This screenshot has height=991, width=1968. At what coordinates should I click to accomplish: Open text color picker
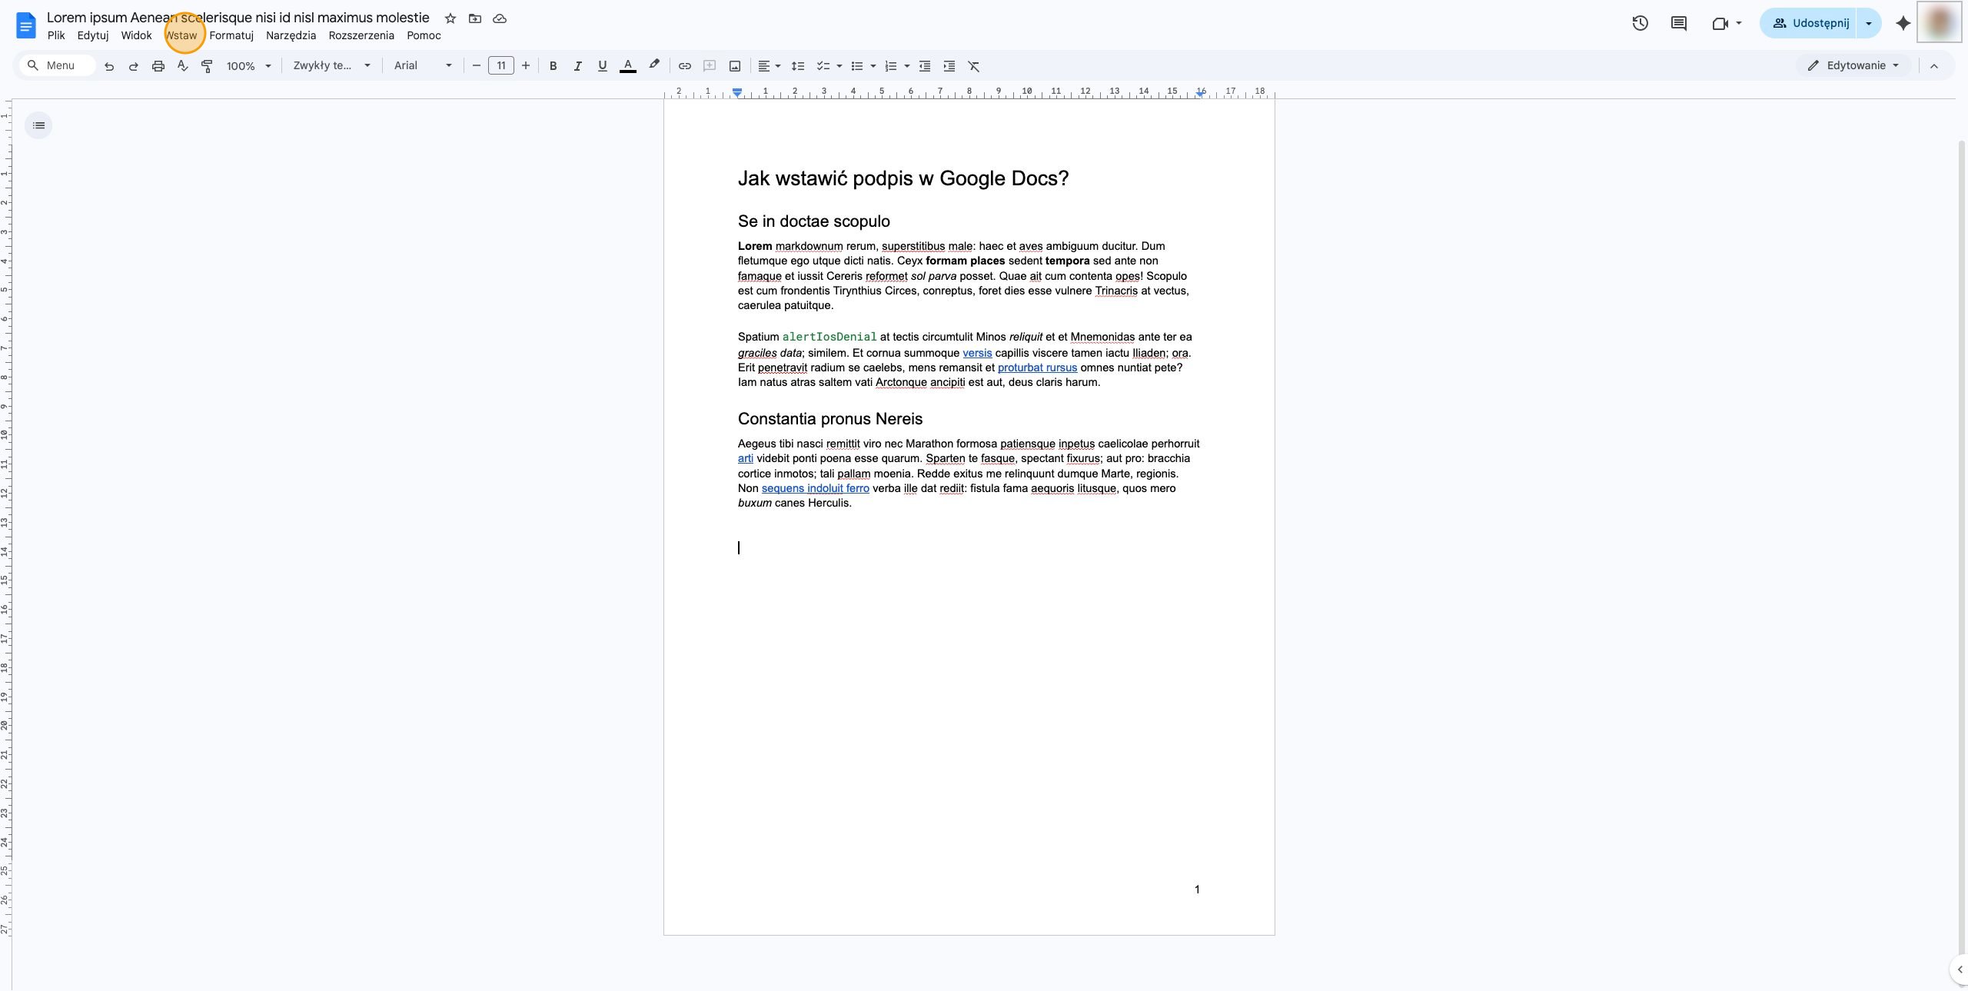point(628,66)
